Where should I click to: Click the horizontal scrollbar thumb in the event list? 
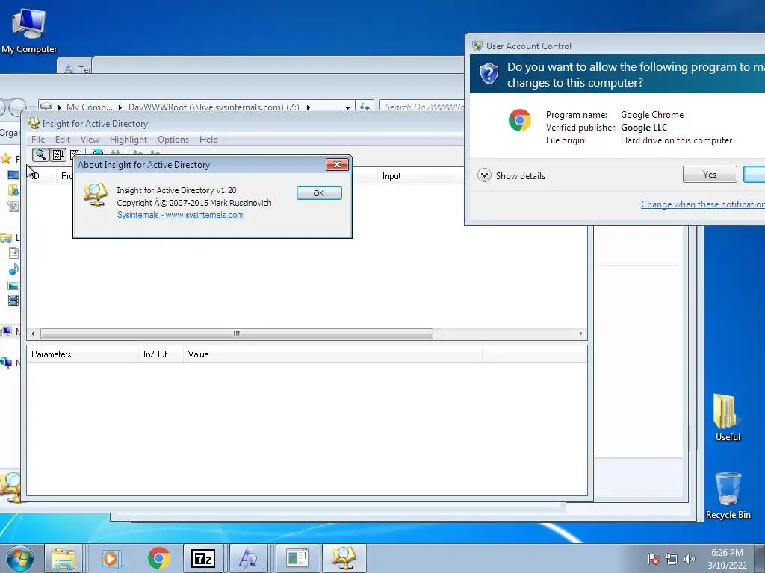tap(237, 334)
